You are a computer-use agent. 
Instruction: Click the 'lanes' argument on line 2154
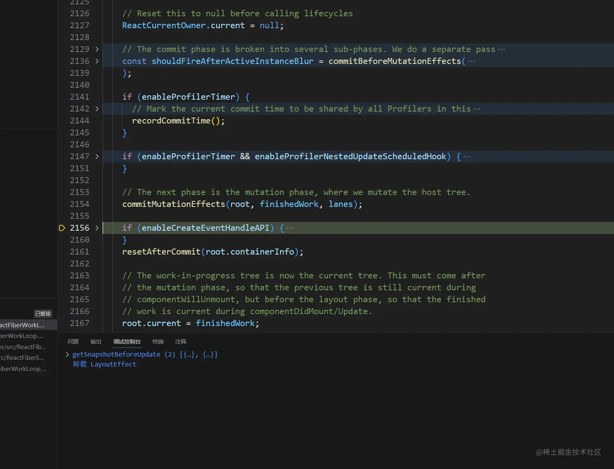[341, 204]
